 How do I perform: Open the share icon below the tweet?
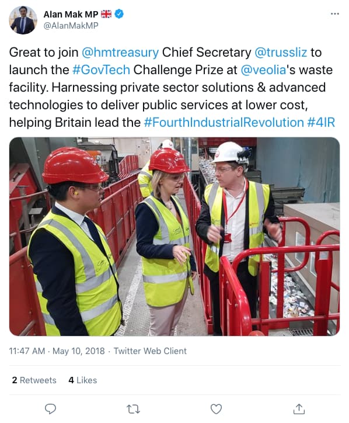[x=299, y=409]
